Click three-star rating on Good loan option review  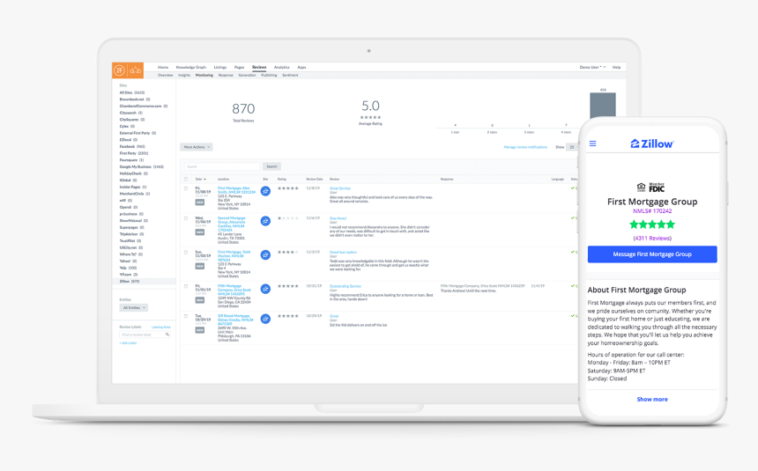288,252
